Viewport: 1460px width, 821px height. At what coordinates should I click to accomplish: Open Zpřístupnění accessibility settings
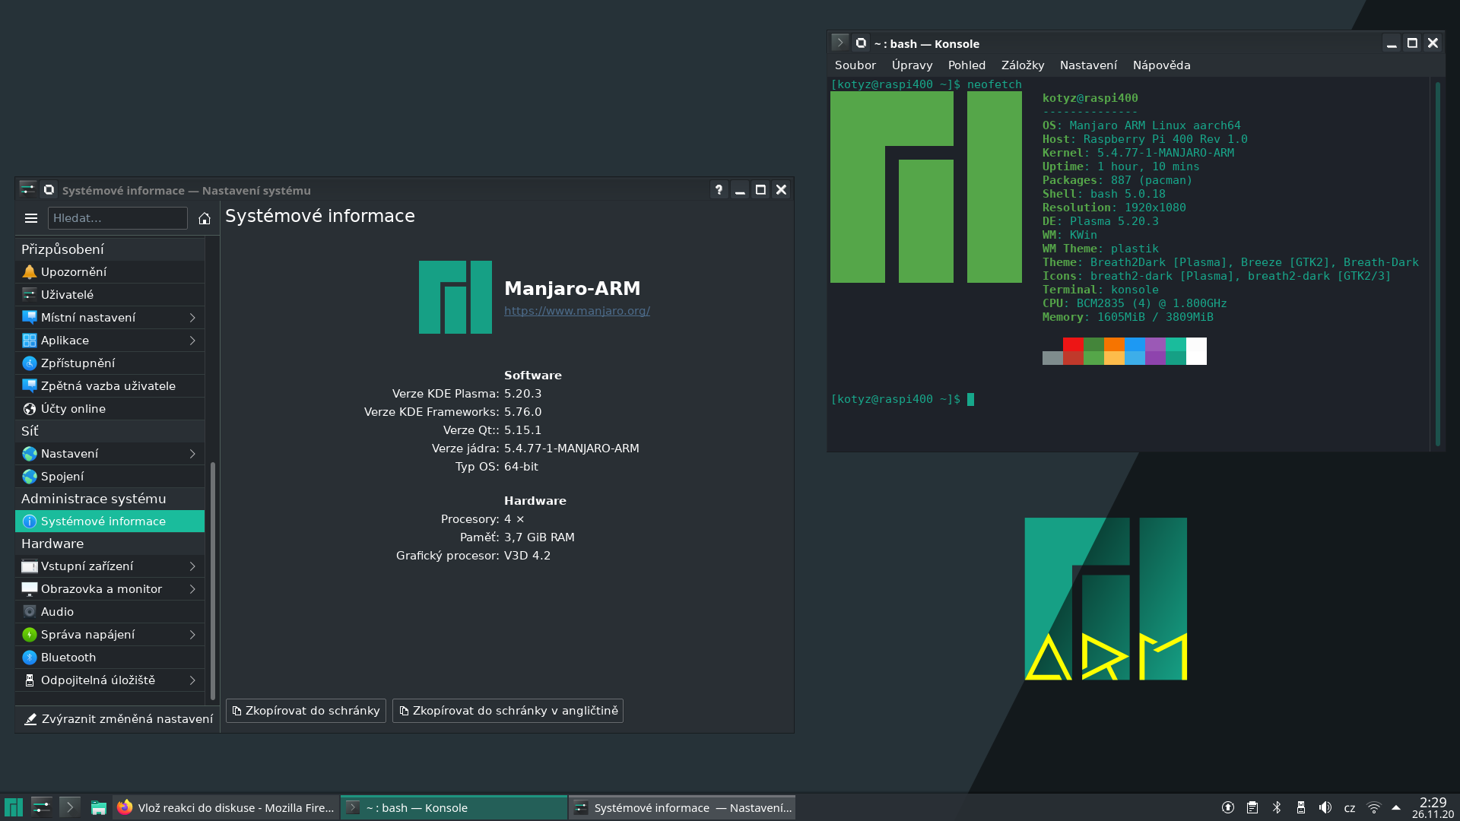(x=109, y=363)
